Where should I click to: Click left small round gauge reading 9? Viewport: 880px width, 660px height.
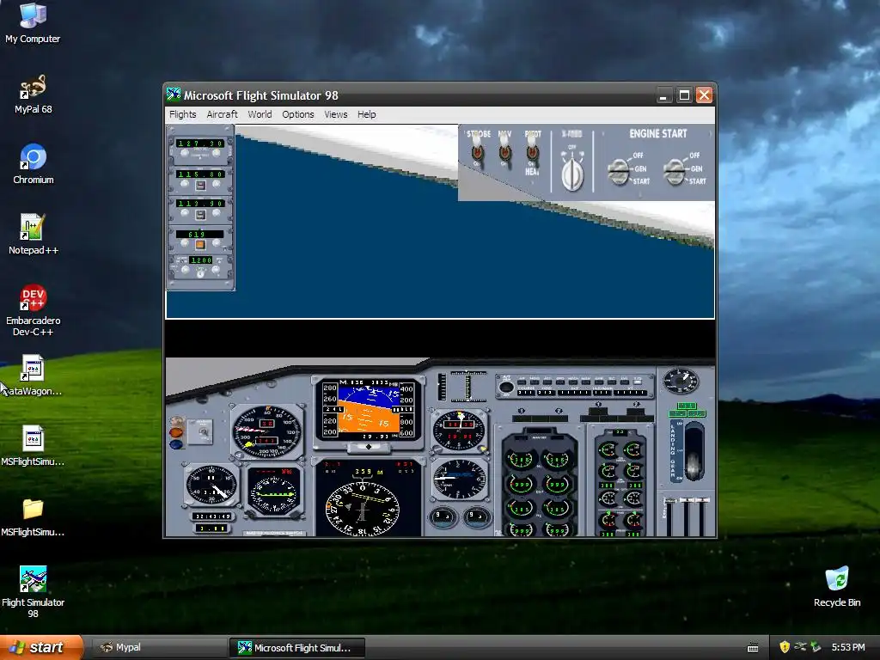tap(443, 516)
